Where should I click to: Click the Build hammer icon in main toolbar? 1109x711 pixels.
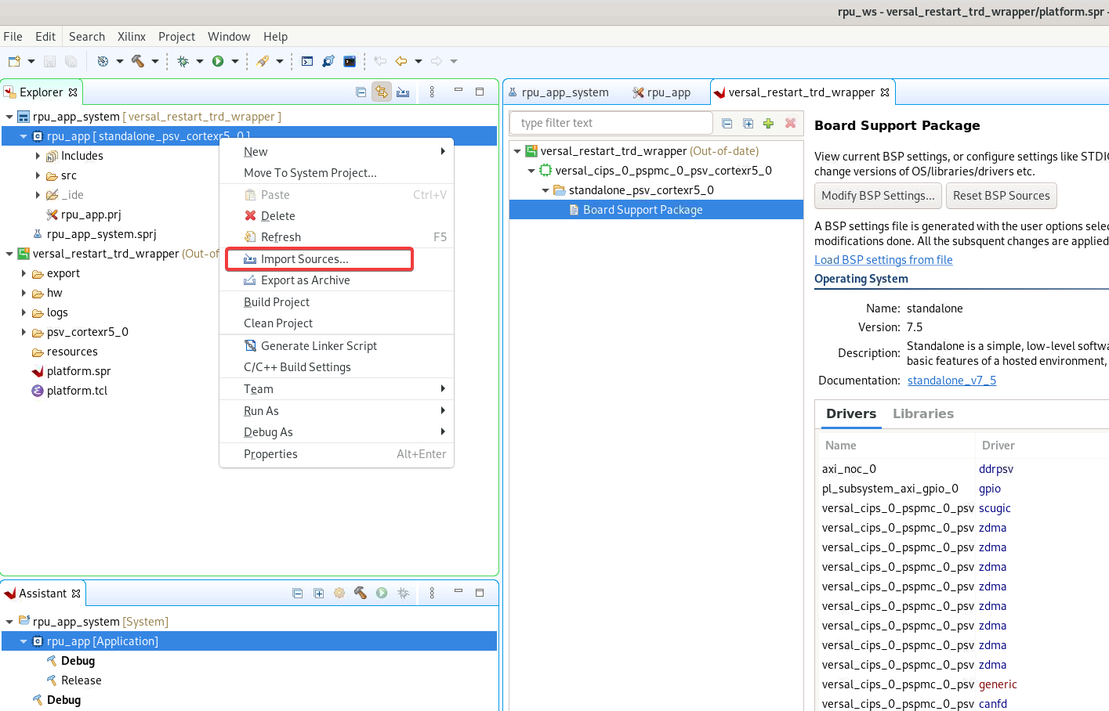click(x=138, y=61)
